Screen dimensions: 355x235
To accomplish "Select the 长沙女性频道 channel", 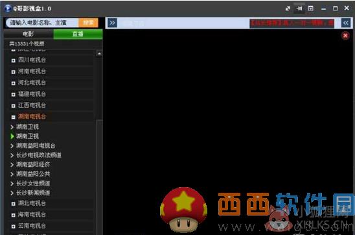I will pyautogui.click(x=33, y=183).
